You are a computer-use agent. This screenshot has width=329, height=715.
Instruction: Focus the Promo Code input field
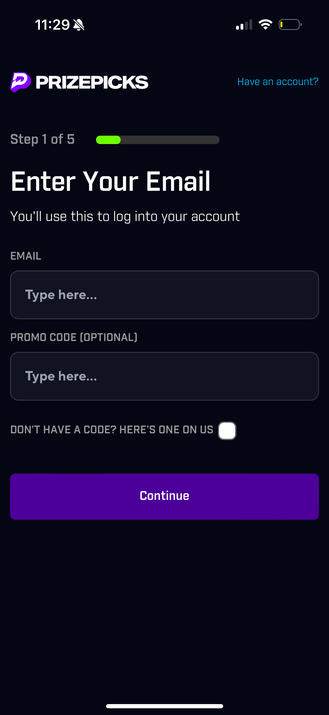click(164, 376)
